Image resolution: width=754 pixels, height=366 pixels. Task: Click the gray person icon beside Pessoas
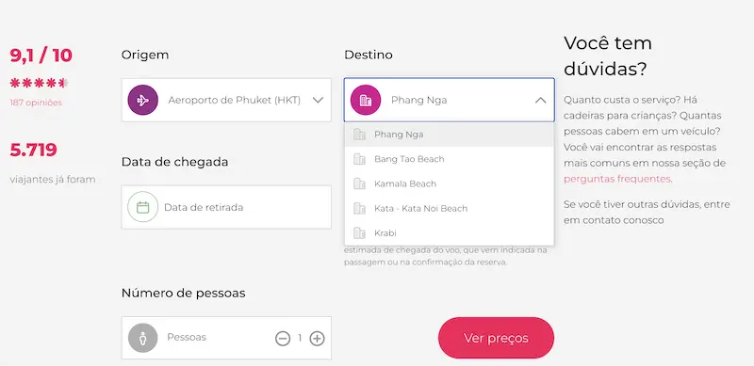pyautogui.click(x=143, y=338)
